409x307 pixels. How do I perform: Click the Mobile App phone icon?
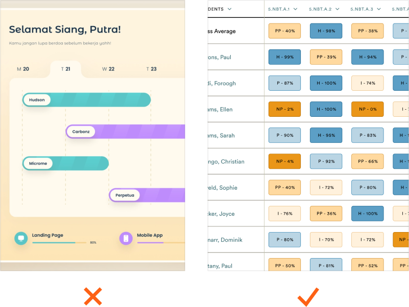tap(126, 238)
